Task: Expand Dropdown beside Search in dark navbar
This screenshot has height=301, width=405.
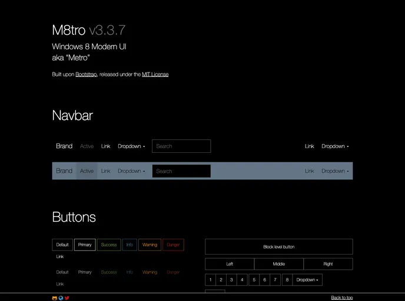Action: coord(131,146)
